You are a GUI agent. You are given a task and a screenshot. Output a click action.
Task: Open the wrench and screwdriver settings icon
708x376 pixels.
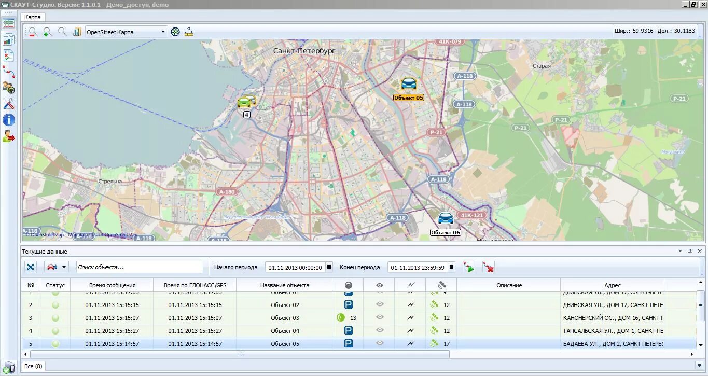[8, 104]
